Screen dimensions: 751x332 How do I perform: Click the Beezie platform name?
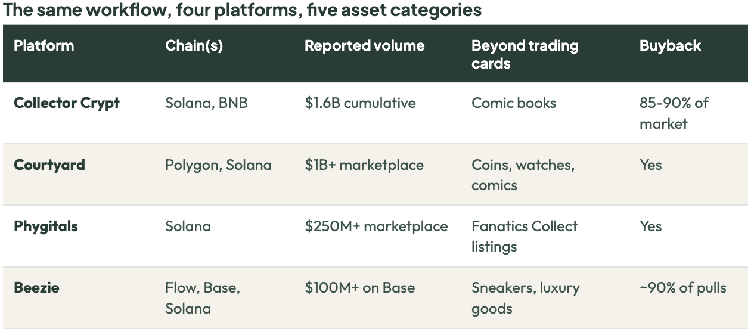(x=36, y=288)
